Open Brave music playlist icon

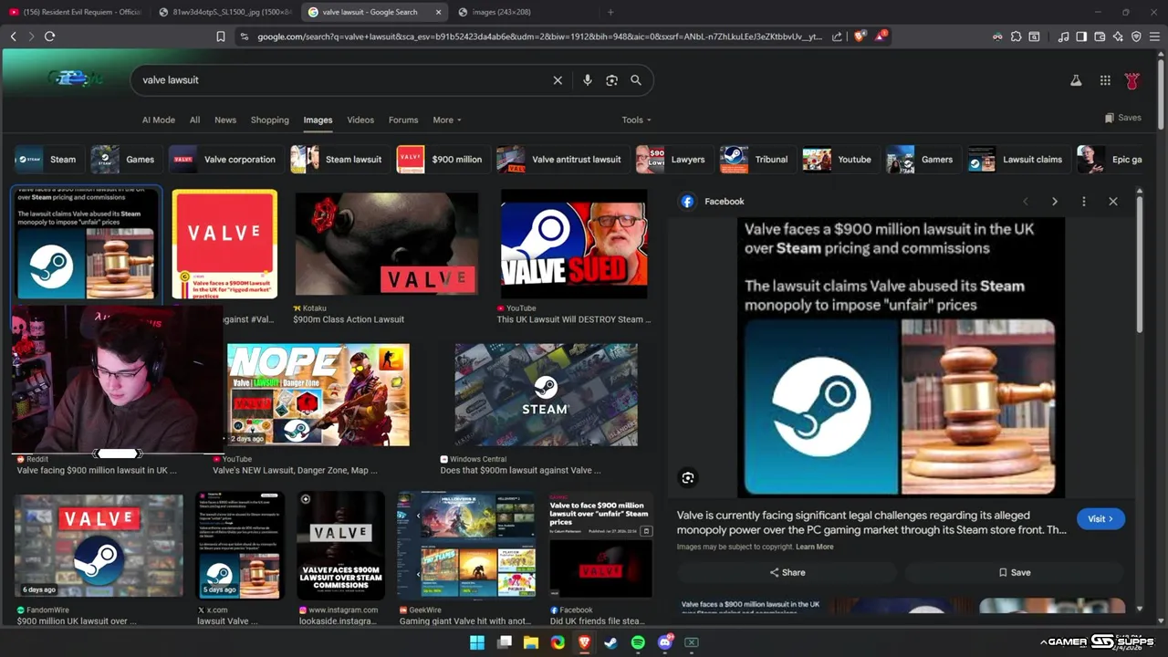[1063, 36]
